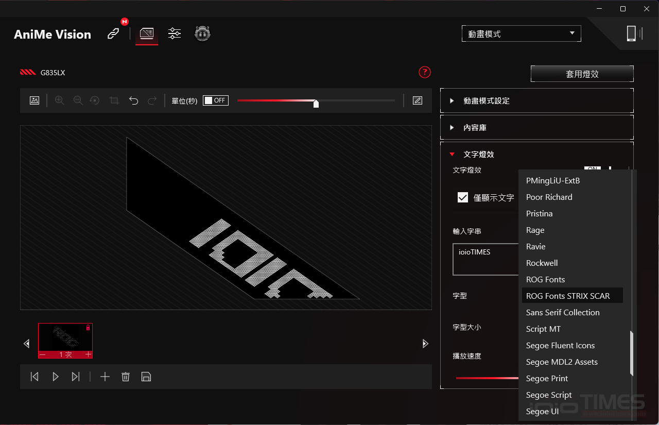Skip to the last frame

pyautogui.click(x=76, y=377)
